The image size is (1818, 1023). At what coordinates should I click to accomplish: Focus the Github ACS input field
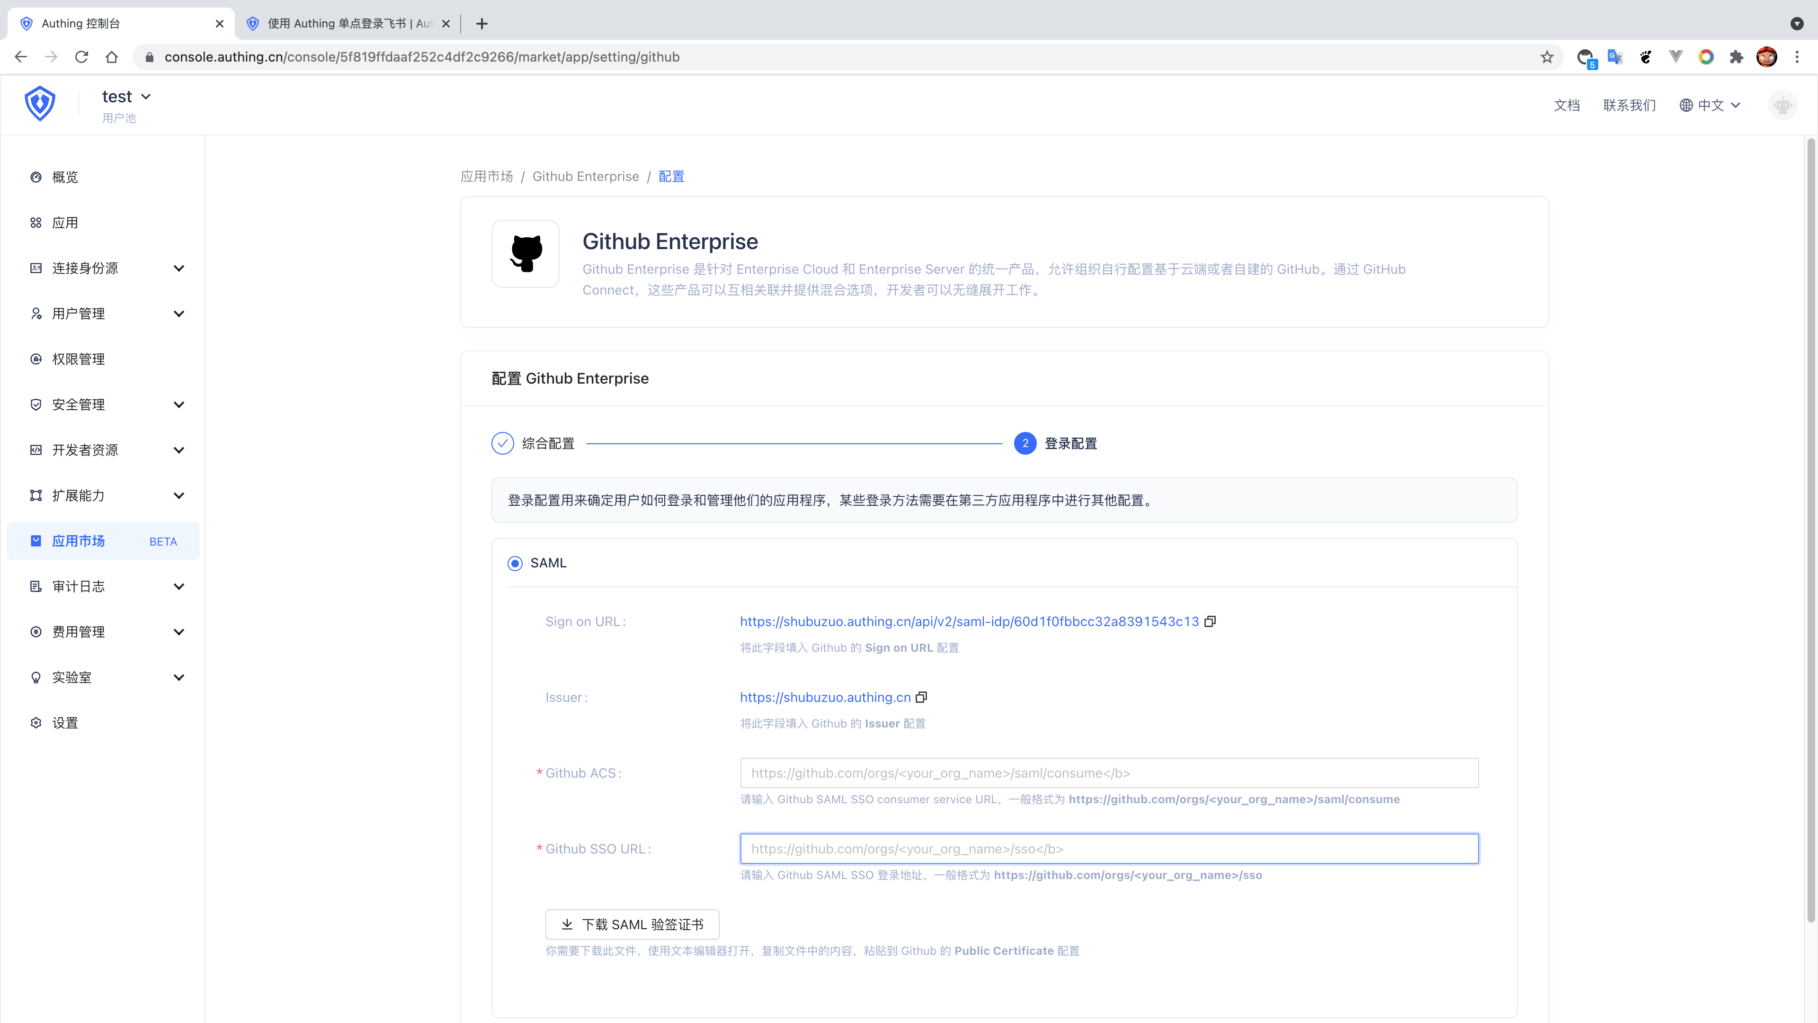pyautogui.click(x=1109, y=773)
